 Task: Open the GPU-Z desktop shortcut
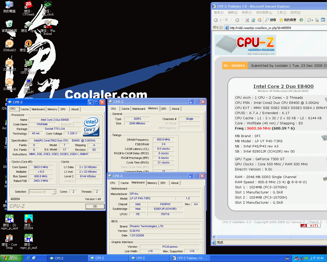(28, 67)
